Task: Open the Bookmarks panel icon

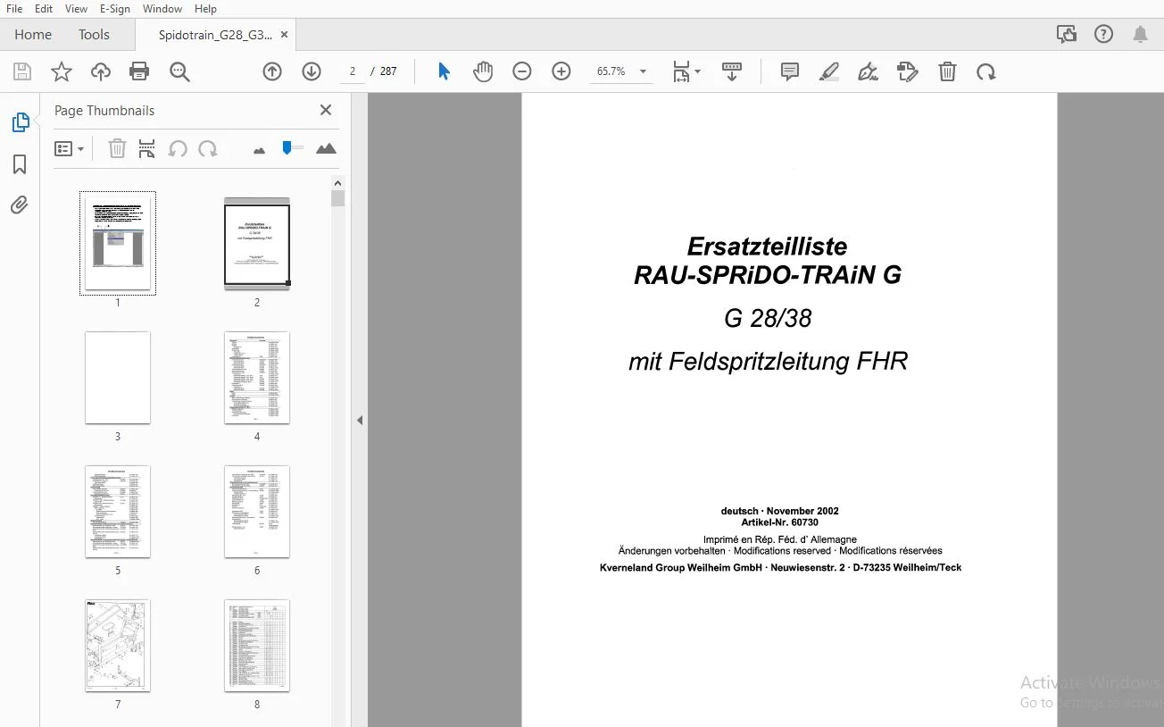Action: [x=20, y=164]
